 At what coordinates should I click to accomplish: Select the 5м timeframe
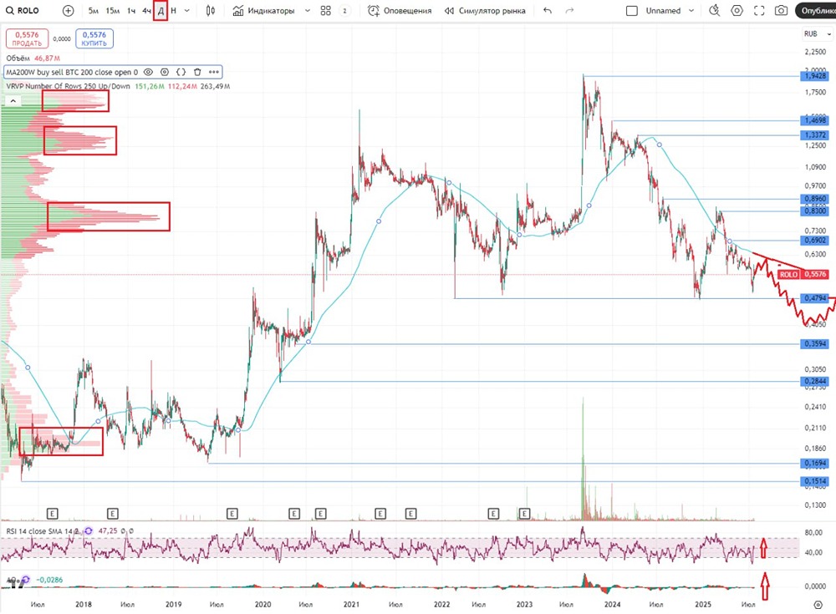point(94,11)
